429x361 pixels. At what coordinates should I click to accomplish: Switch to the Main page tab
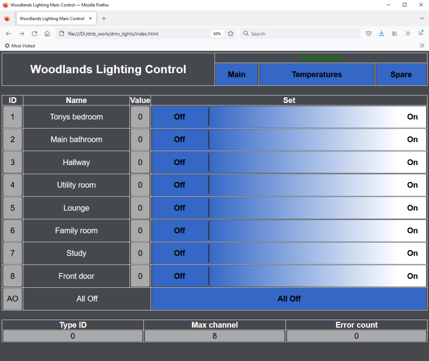[x=237, y=75]
